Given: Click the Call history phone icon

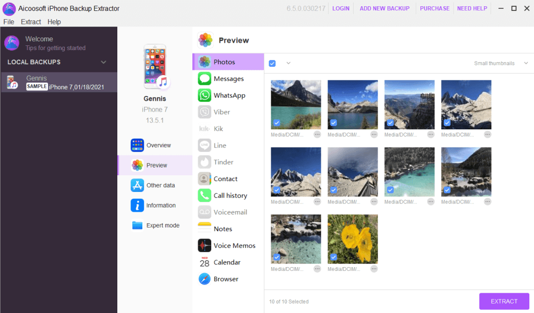Looking at the screenshot, I should [204, 196].
